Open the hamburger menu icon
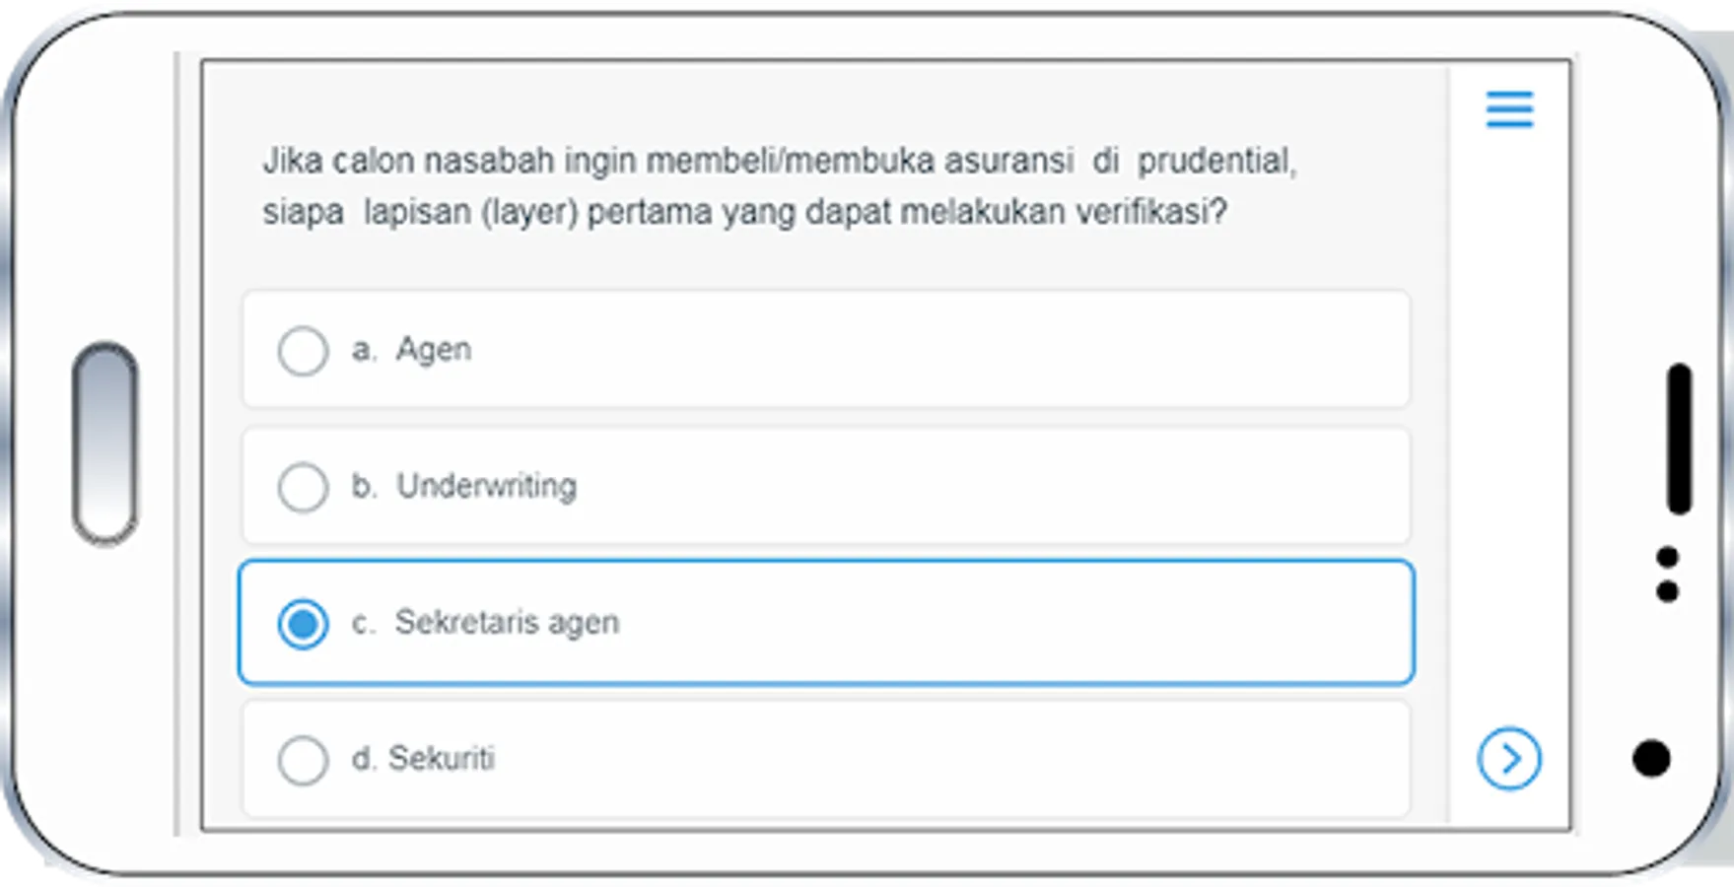Viewport: 1734px width, 887px height. click(x=1509, y=109)
